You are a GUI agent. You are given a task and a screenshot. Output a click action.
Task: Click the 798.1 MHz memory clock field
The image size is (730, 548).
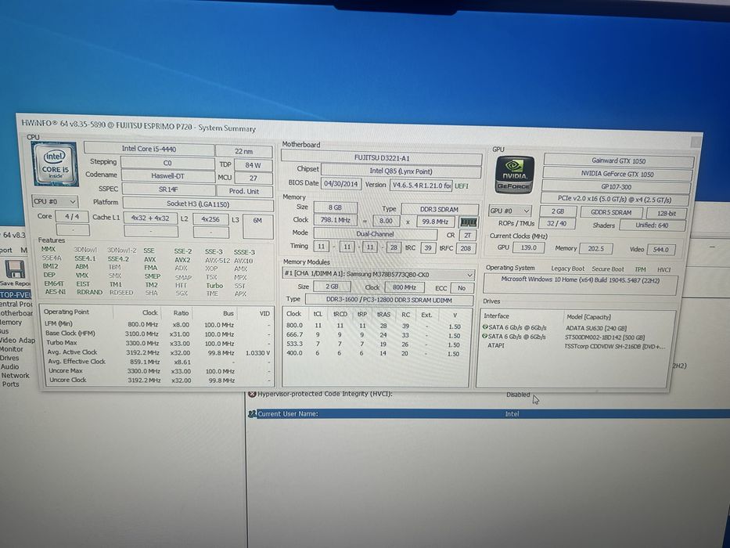(x=335, y=219)
